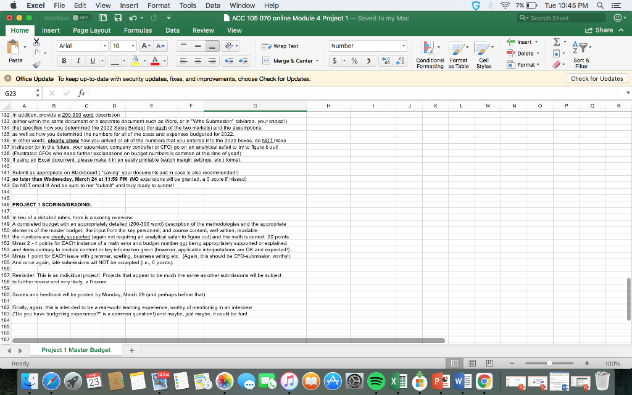Align text to middle vertically
Viewport: 632px width, 395px height.
pos(198,46)
